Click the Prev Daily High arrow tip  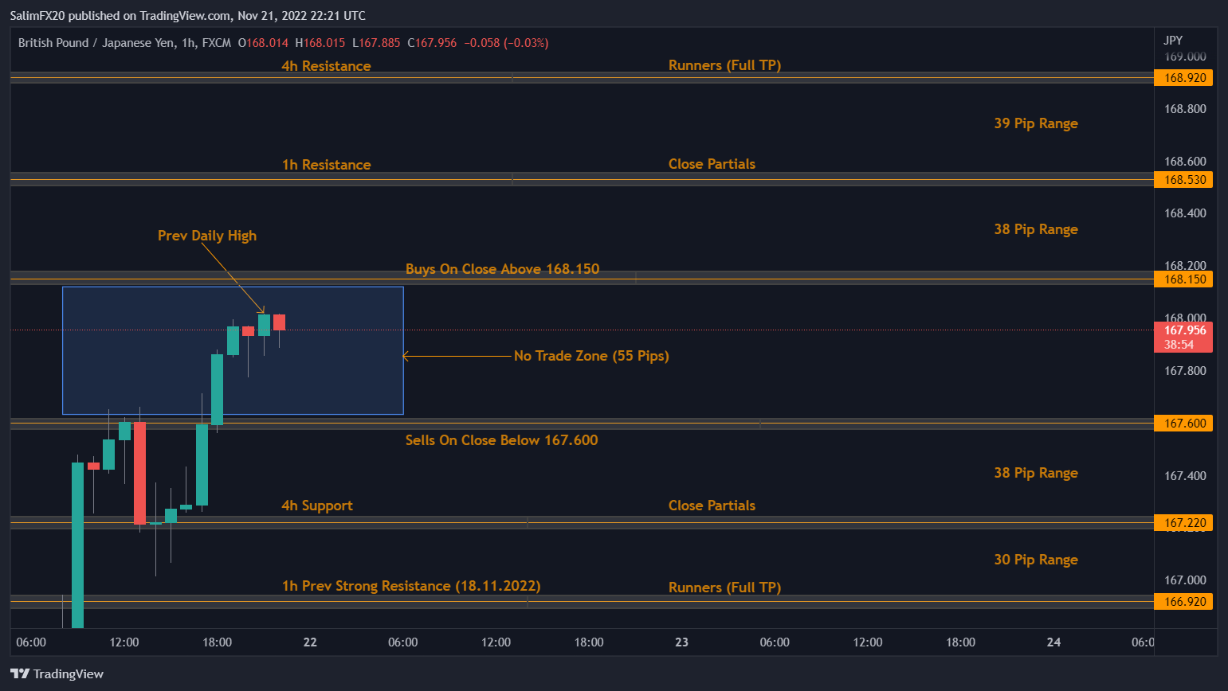(x=264, y=312)
